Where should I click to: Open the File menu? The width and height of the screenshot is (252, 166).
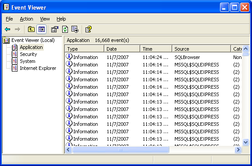[x=9, y=19]
